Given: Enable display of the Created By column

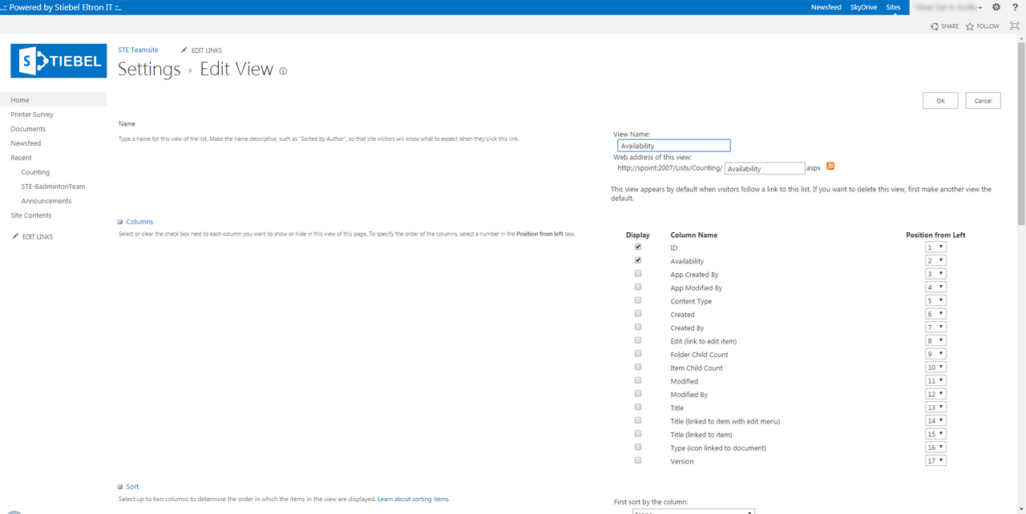Looking at the screenshot, I should (x=638, y=327).
